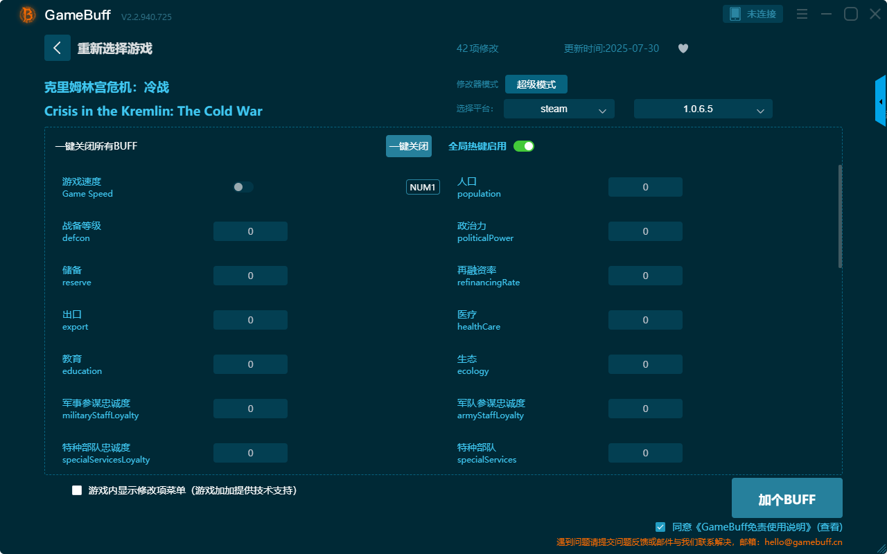Click the 加个BUFF button
Screen dimensions: 887x554
click(787, 498)
